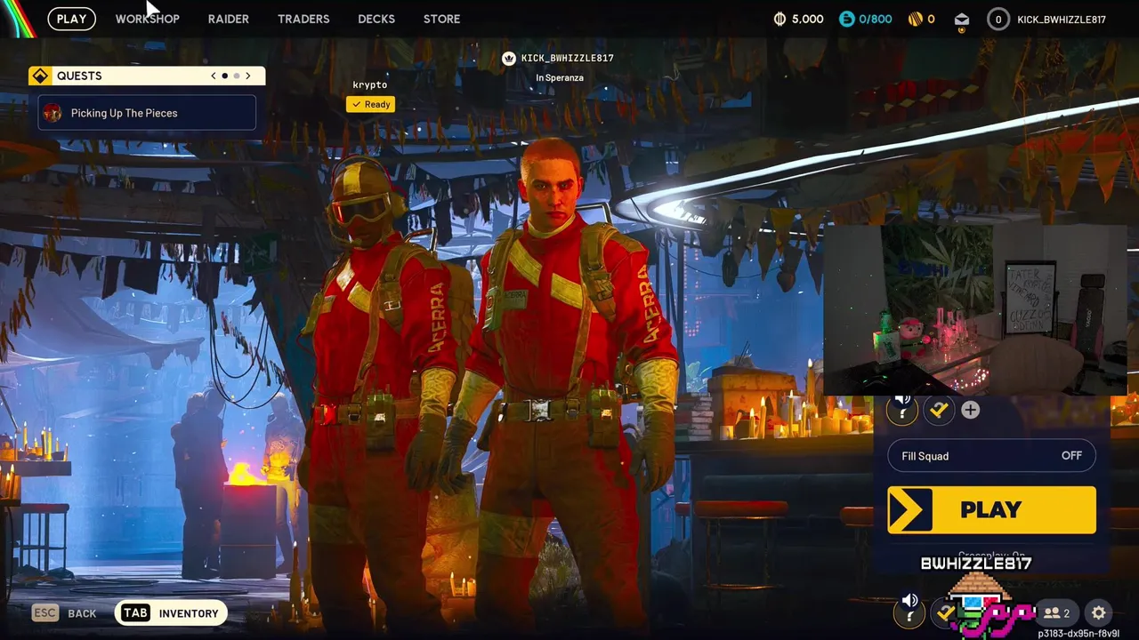The width and height of the screenshot is (1139, 640).
Task: Click the In Speranza status text
Action: (x=560, y=77)
